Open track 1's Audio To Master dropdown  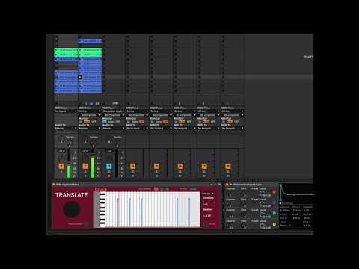66,128
